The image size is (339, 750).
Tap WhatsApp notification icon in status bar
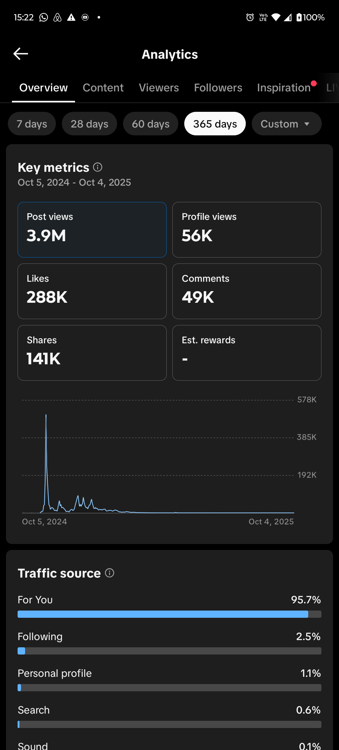click(44, 17)
